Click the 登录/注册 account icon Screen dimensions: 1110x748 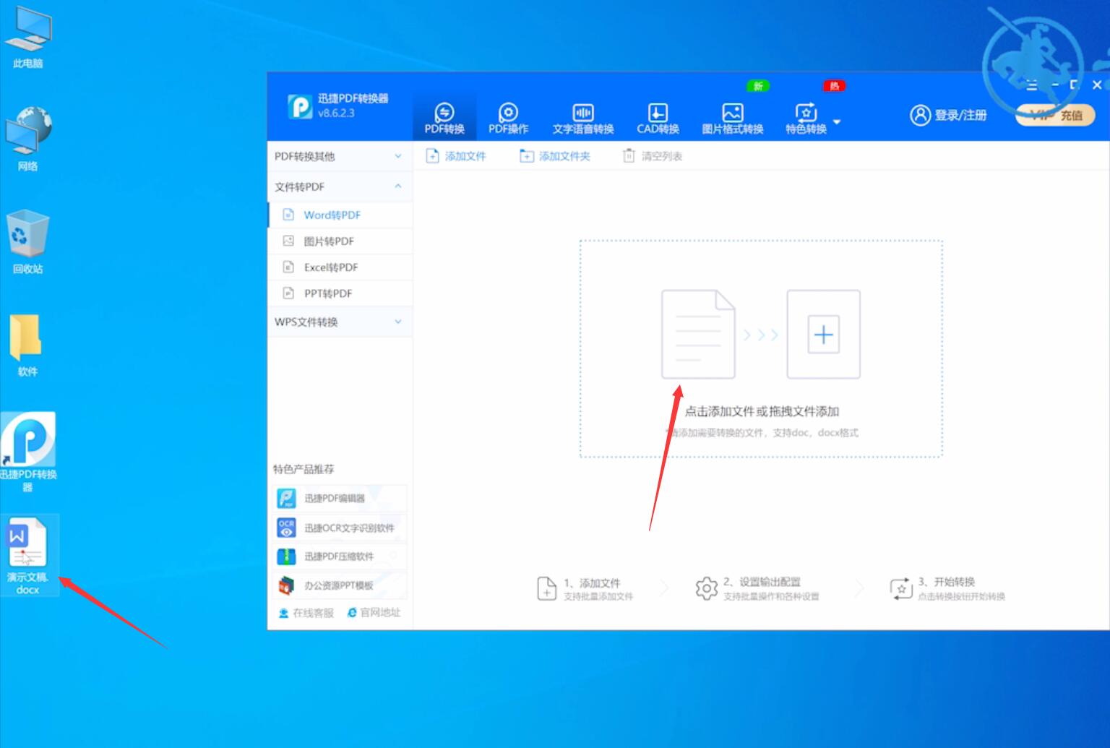click(x=920, y=115)
